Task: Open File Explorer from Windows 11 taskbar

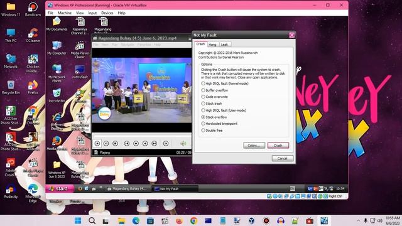Action: (121, 220)
